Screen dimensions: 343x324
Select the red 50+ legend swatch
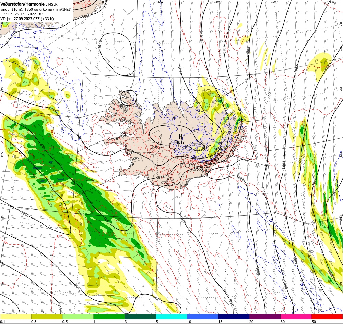coord(327,316)
